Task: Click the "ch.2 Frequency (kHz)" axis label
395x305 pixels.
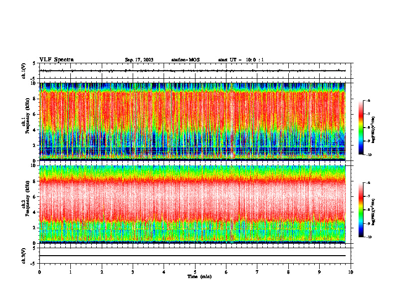Action: point(26,198)
